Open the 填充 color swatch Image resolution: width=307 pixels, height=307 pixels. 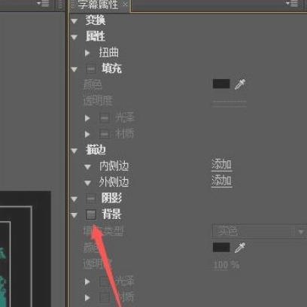(221, 84)
